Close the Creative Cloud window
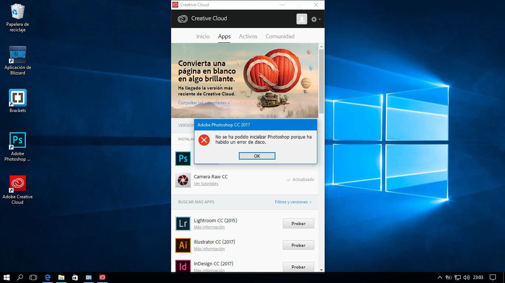Screen dimensions: 505x283 316,5
